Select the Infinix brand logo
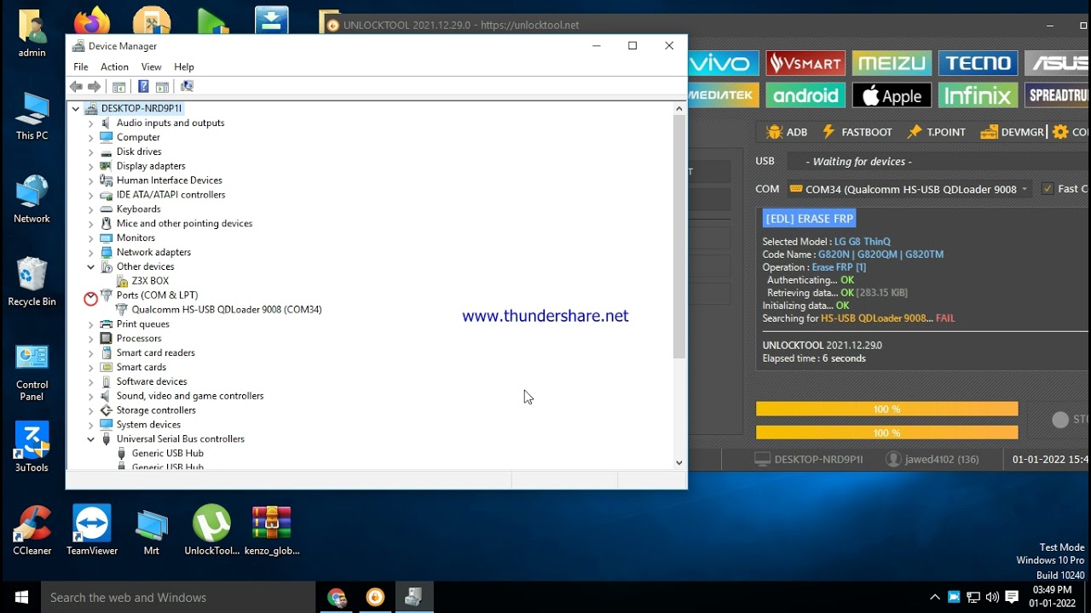This screenshot has width=1091, height=613. click(x=978, y=95)
